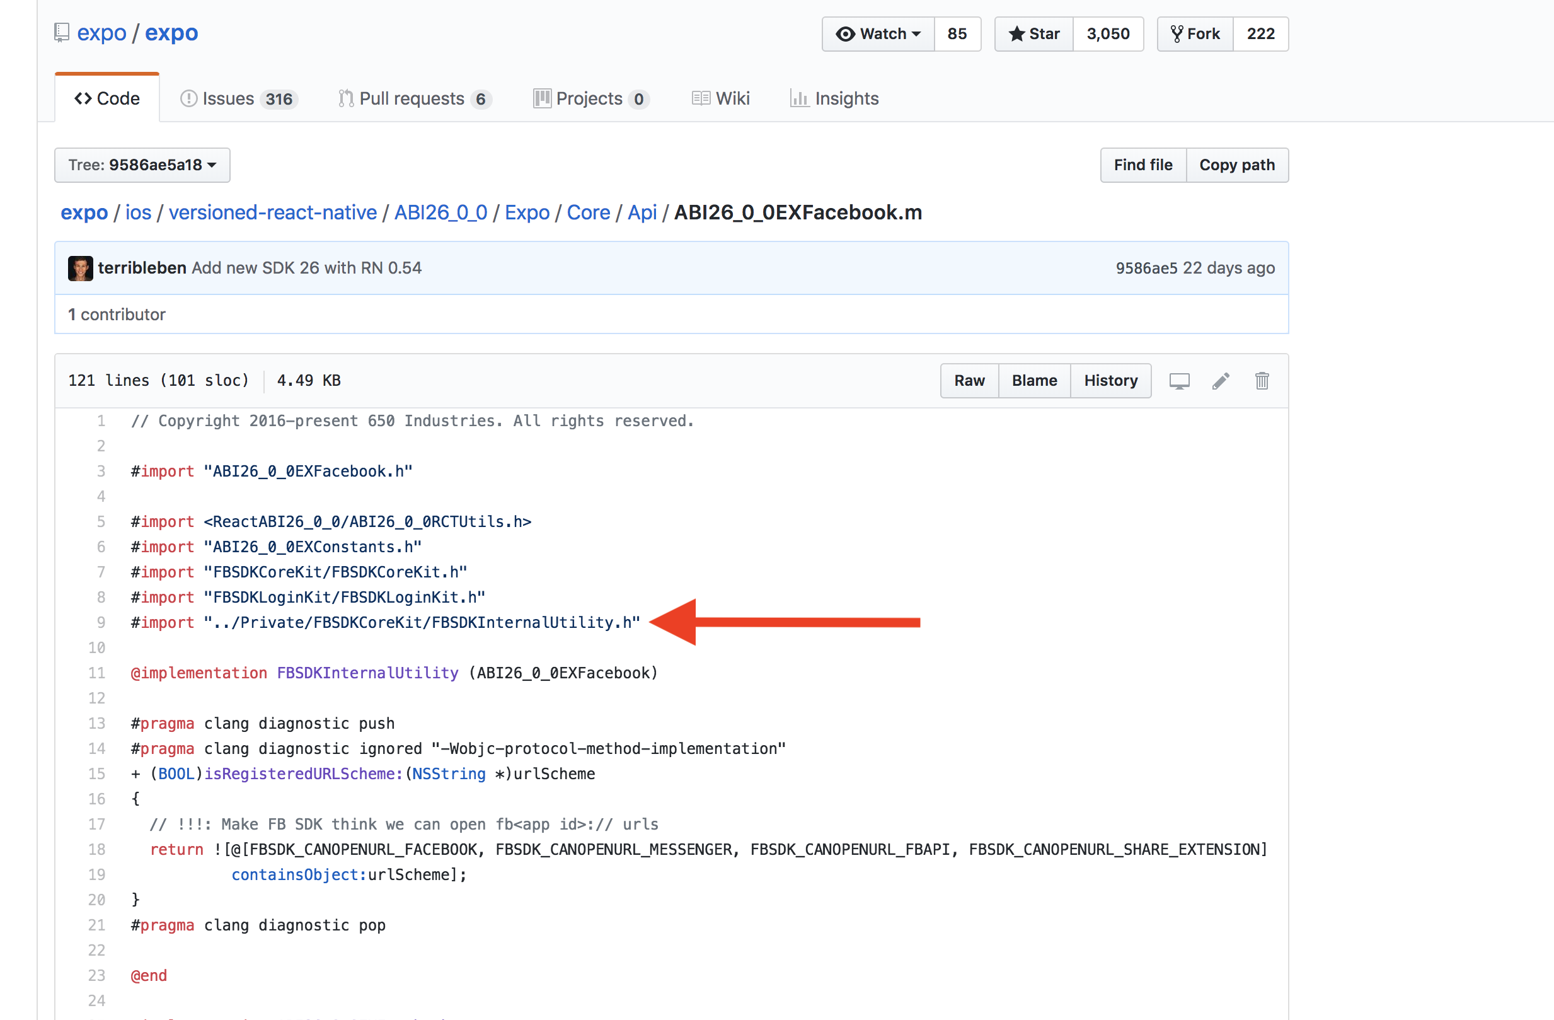This screenshot has height=1020, width=1554.
Task: Select line number 3 in code
Action: coord(101,472)
